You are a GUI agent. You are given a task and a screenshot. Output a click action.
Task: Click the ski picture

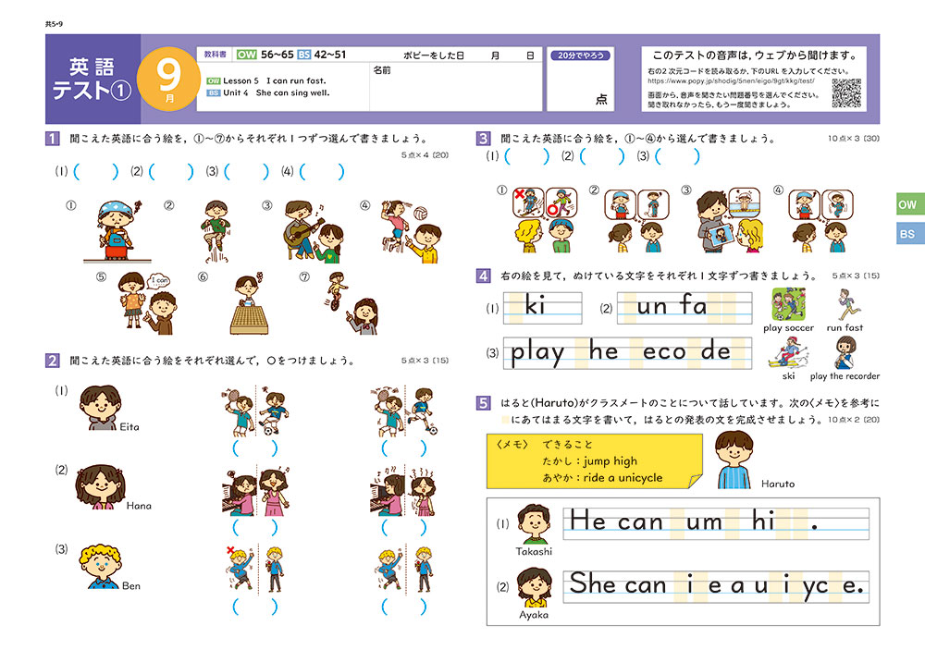788,352
